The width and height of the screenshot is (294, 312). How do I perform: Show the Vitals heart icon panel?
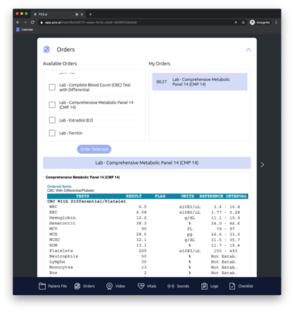(x=141, y=286)
